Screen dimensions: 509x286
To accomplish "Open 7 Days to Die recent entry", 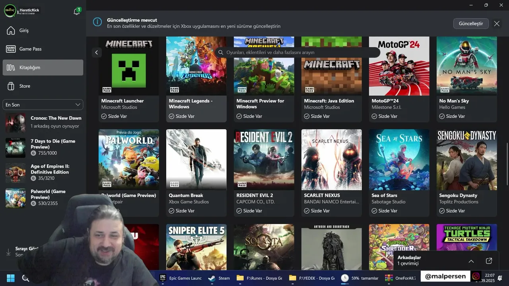I will click(44, 147).
